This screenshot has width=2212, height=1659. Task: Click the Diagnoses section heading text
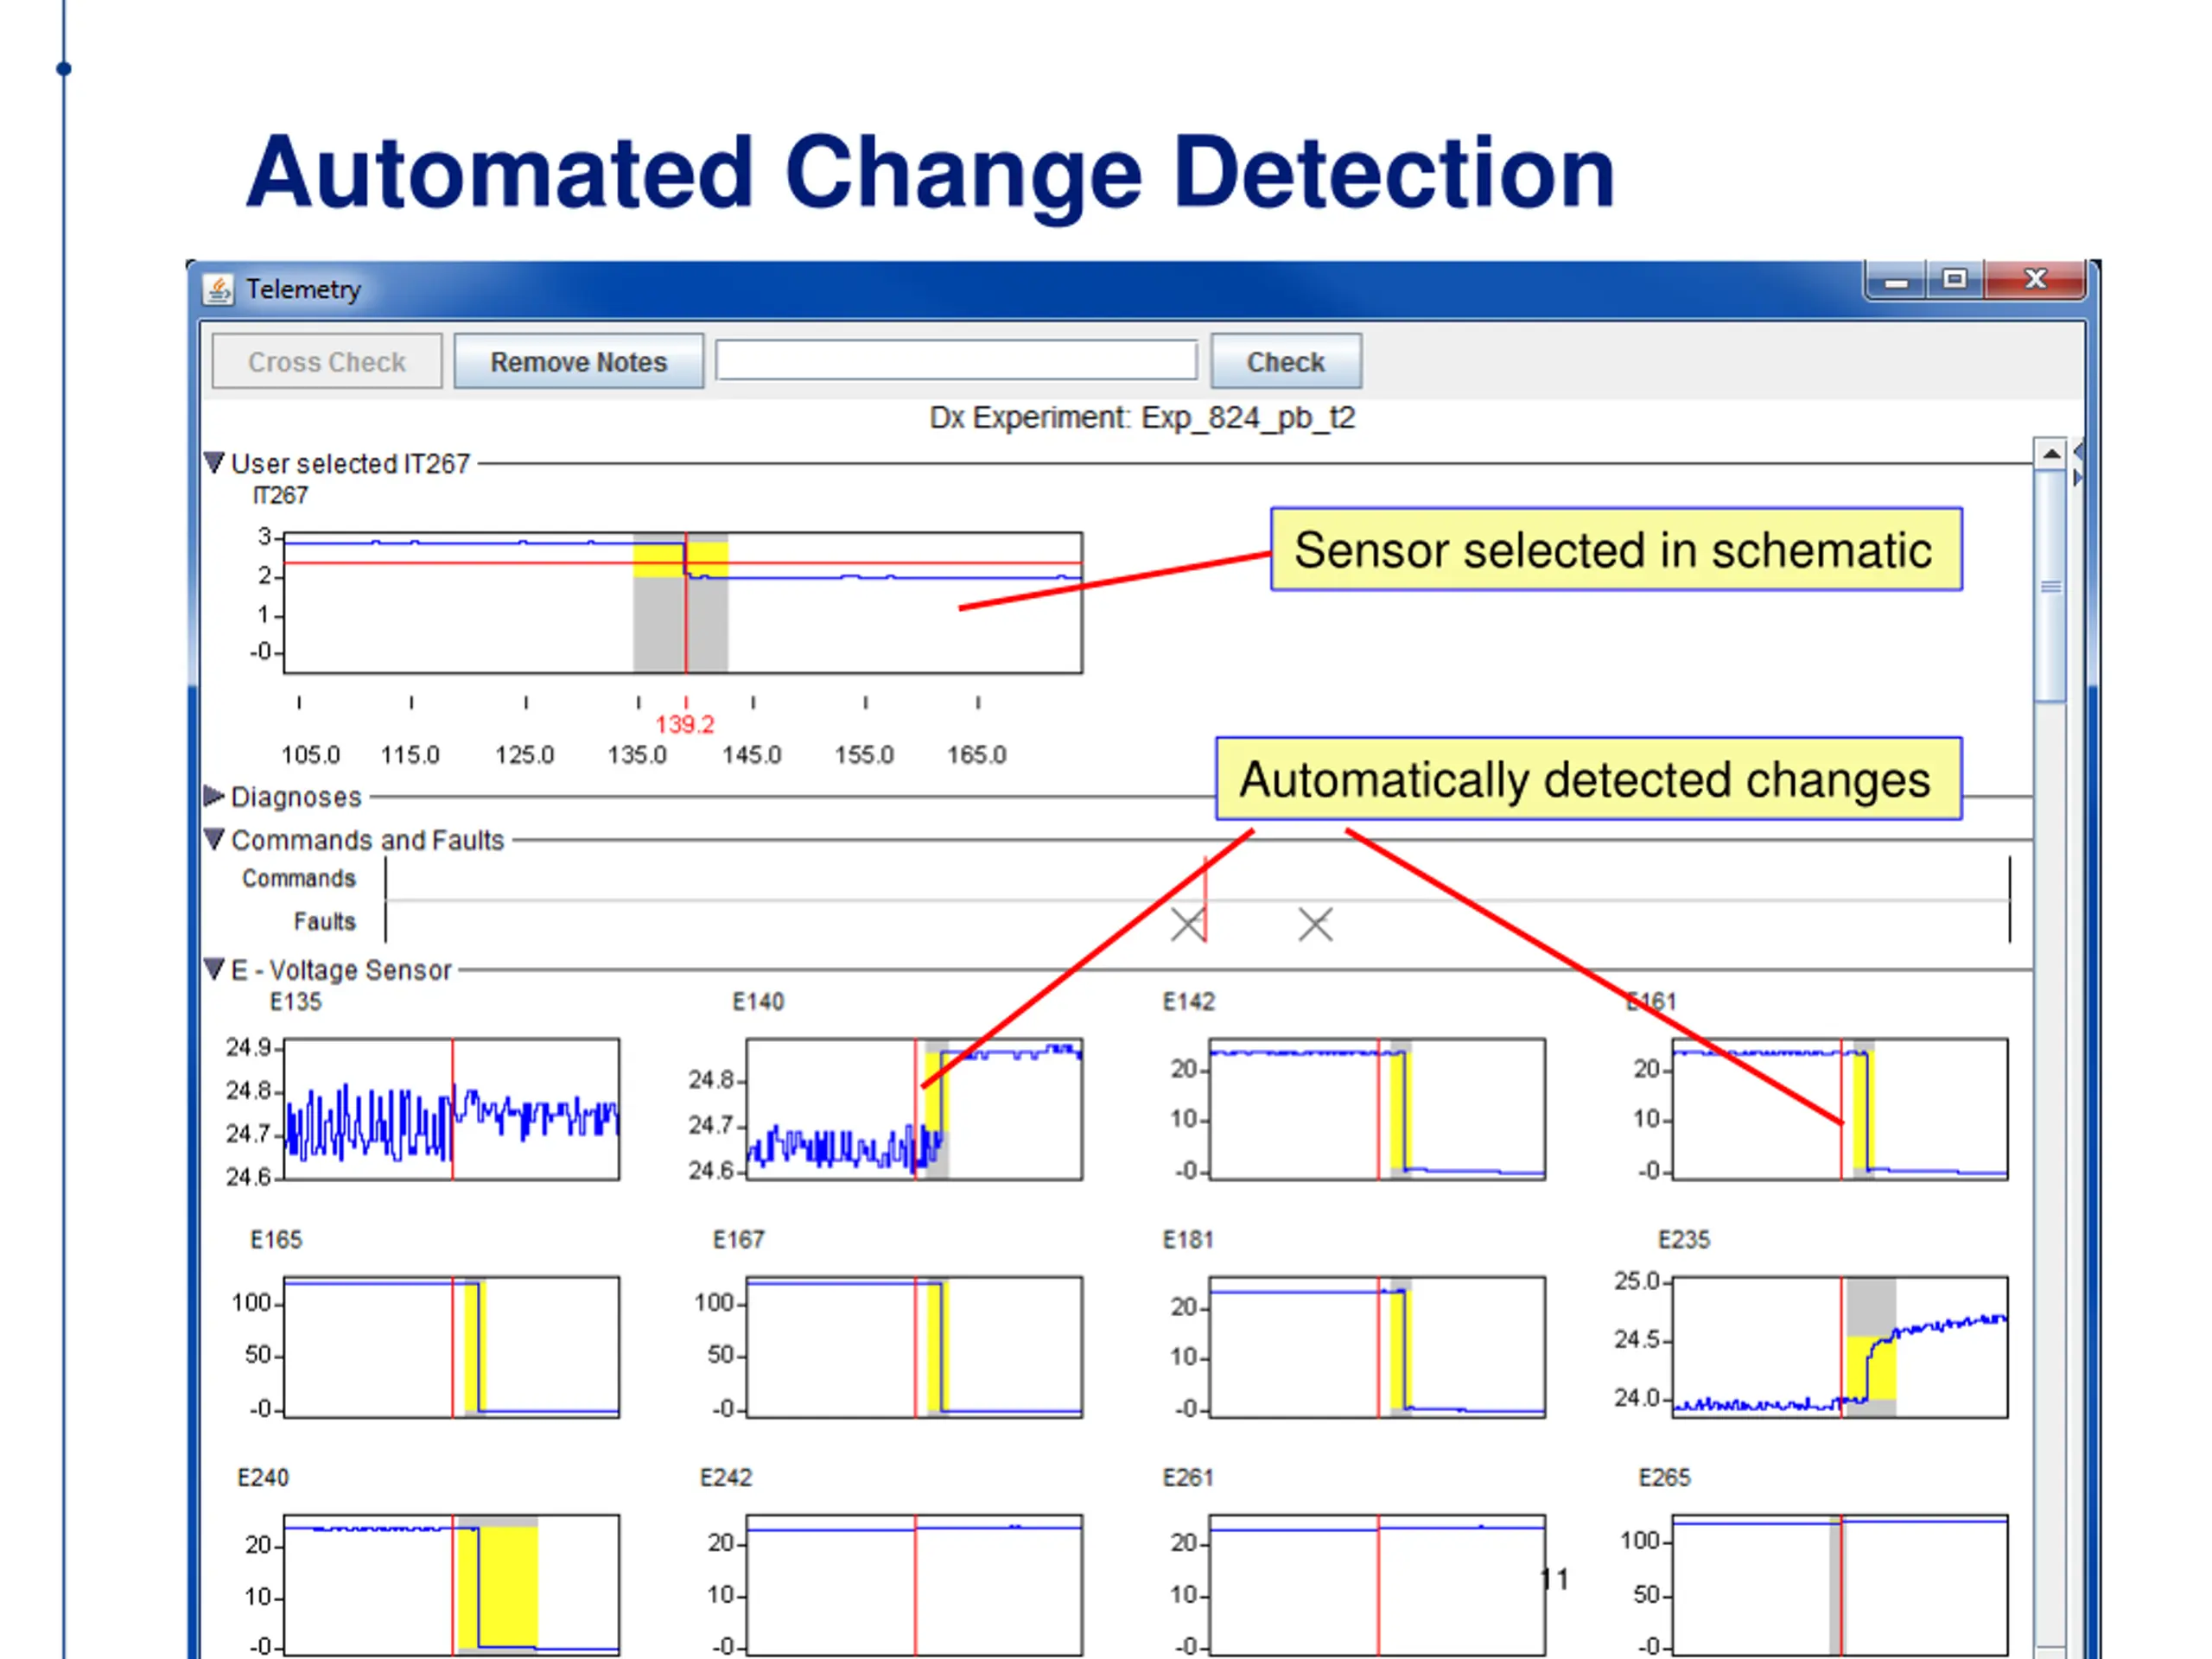pos(296,797)
